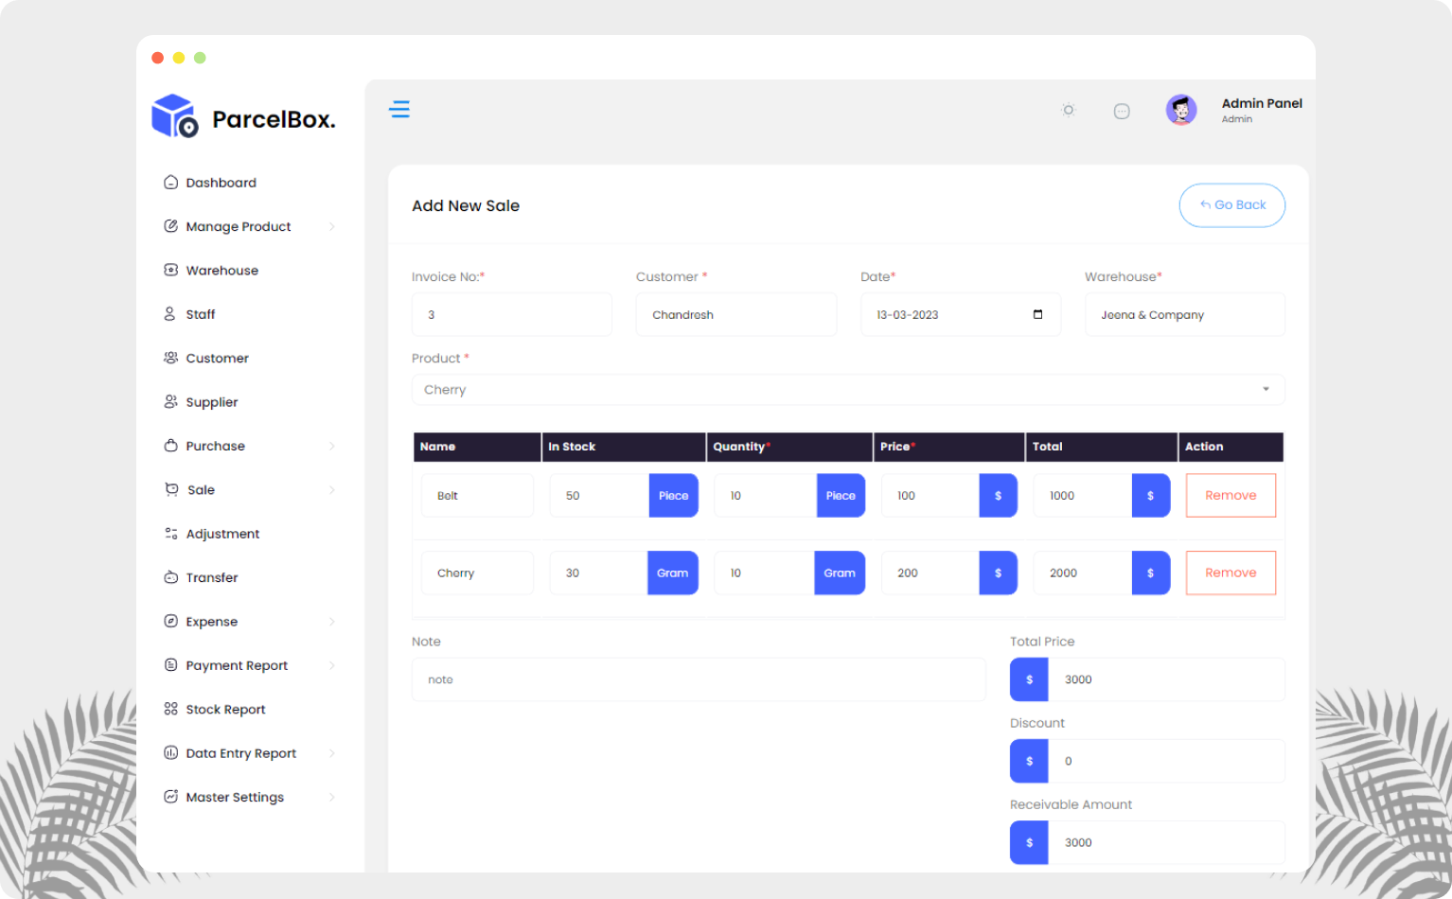Viewport: 1452px width, 899px height.
Task: Select Payment Report from the sidebar
Action: pyautogui.click(x=237, y=665)
